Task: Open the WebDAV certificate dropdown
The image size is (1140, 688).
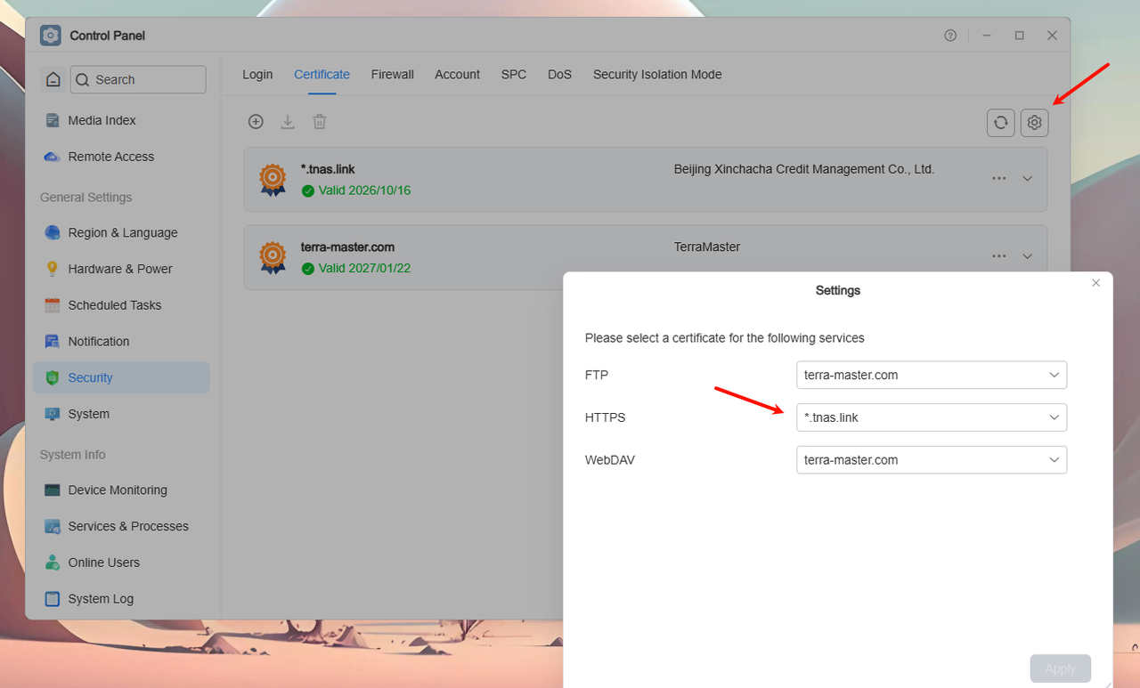Action: [x=932, y=460]
